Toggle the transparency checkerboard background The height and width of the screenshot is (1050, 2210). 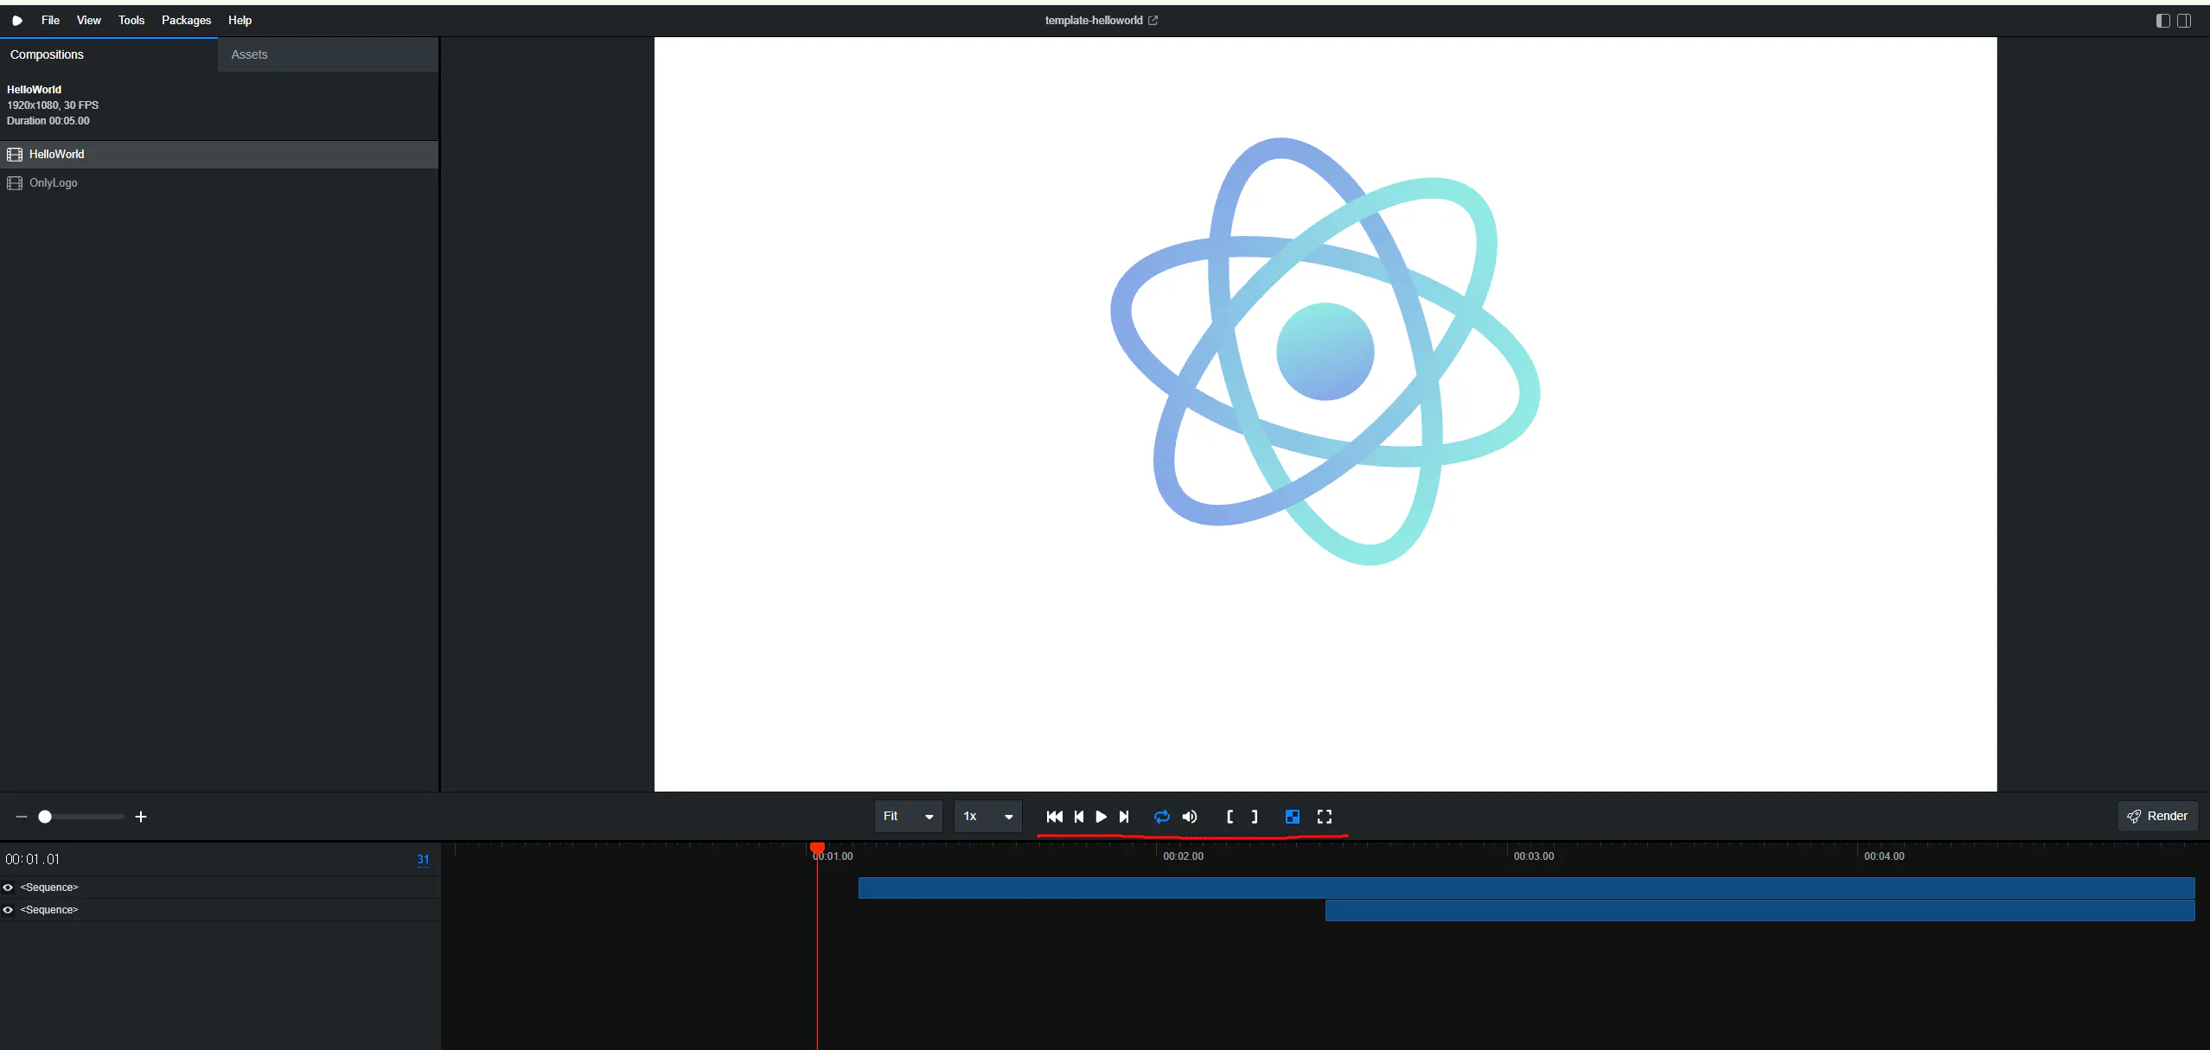(1292, 817)
